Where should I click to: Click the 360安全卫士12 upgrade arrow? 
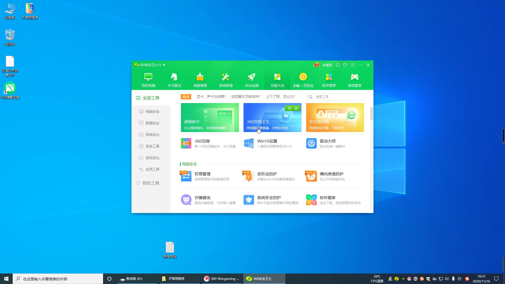164,65
